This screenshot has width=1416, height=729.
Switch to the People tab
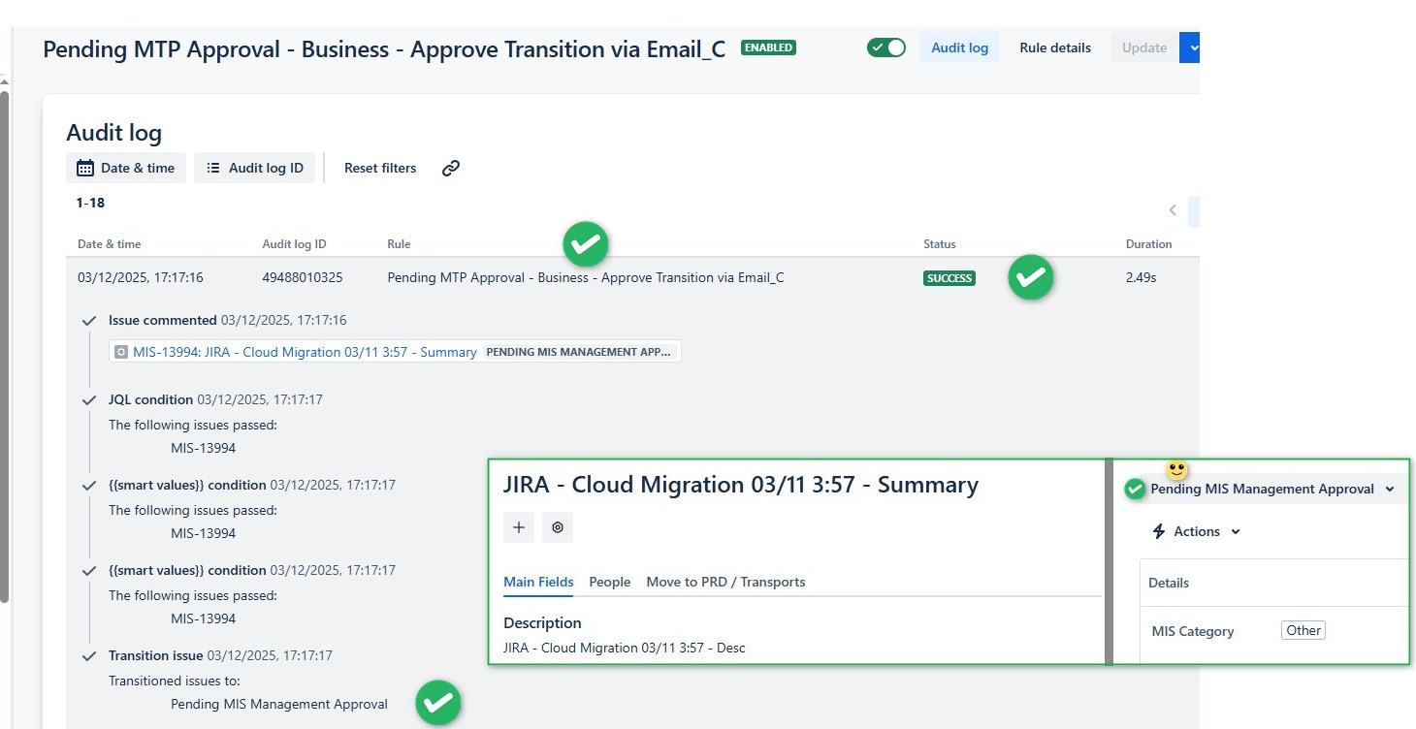pos(609,582)
